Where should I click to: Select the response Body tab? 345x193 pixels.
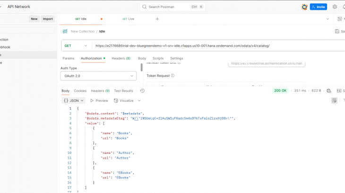pos(66,91)
